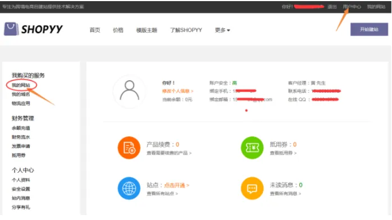Viewport: 392px width, 220px height.
Task: Click the user avatar profile picture
Action: [x=129, y=91]
